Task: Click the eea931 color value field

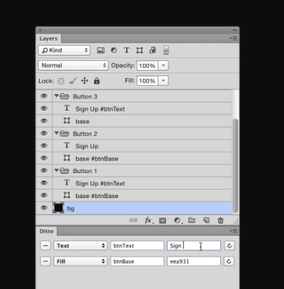Action: (194, 261)
